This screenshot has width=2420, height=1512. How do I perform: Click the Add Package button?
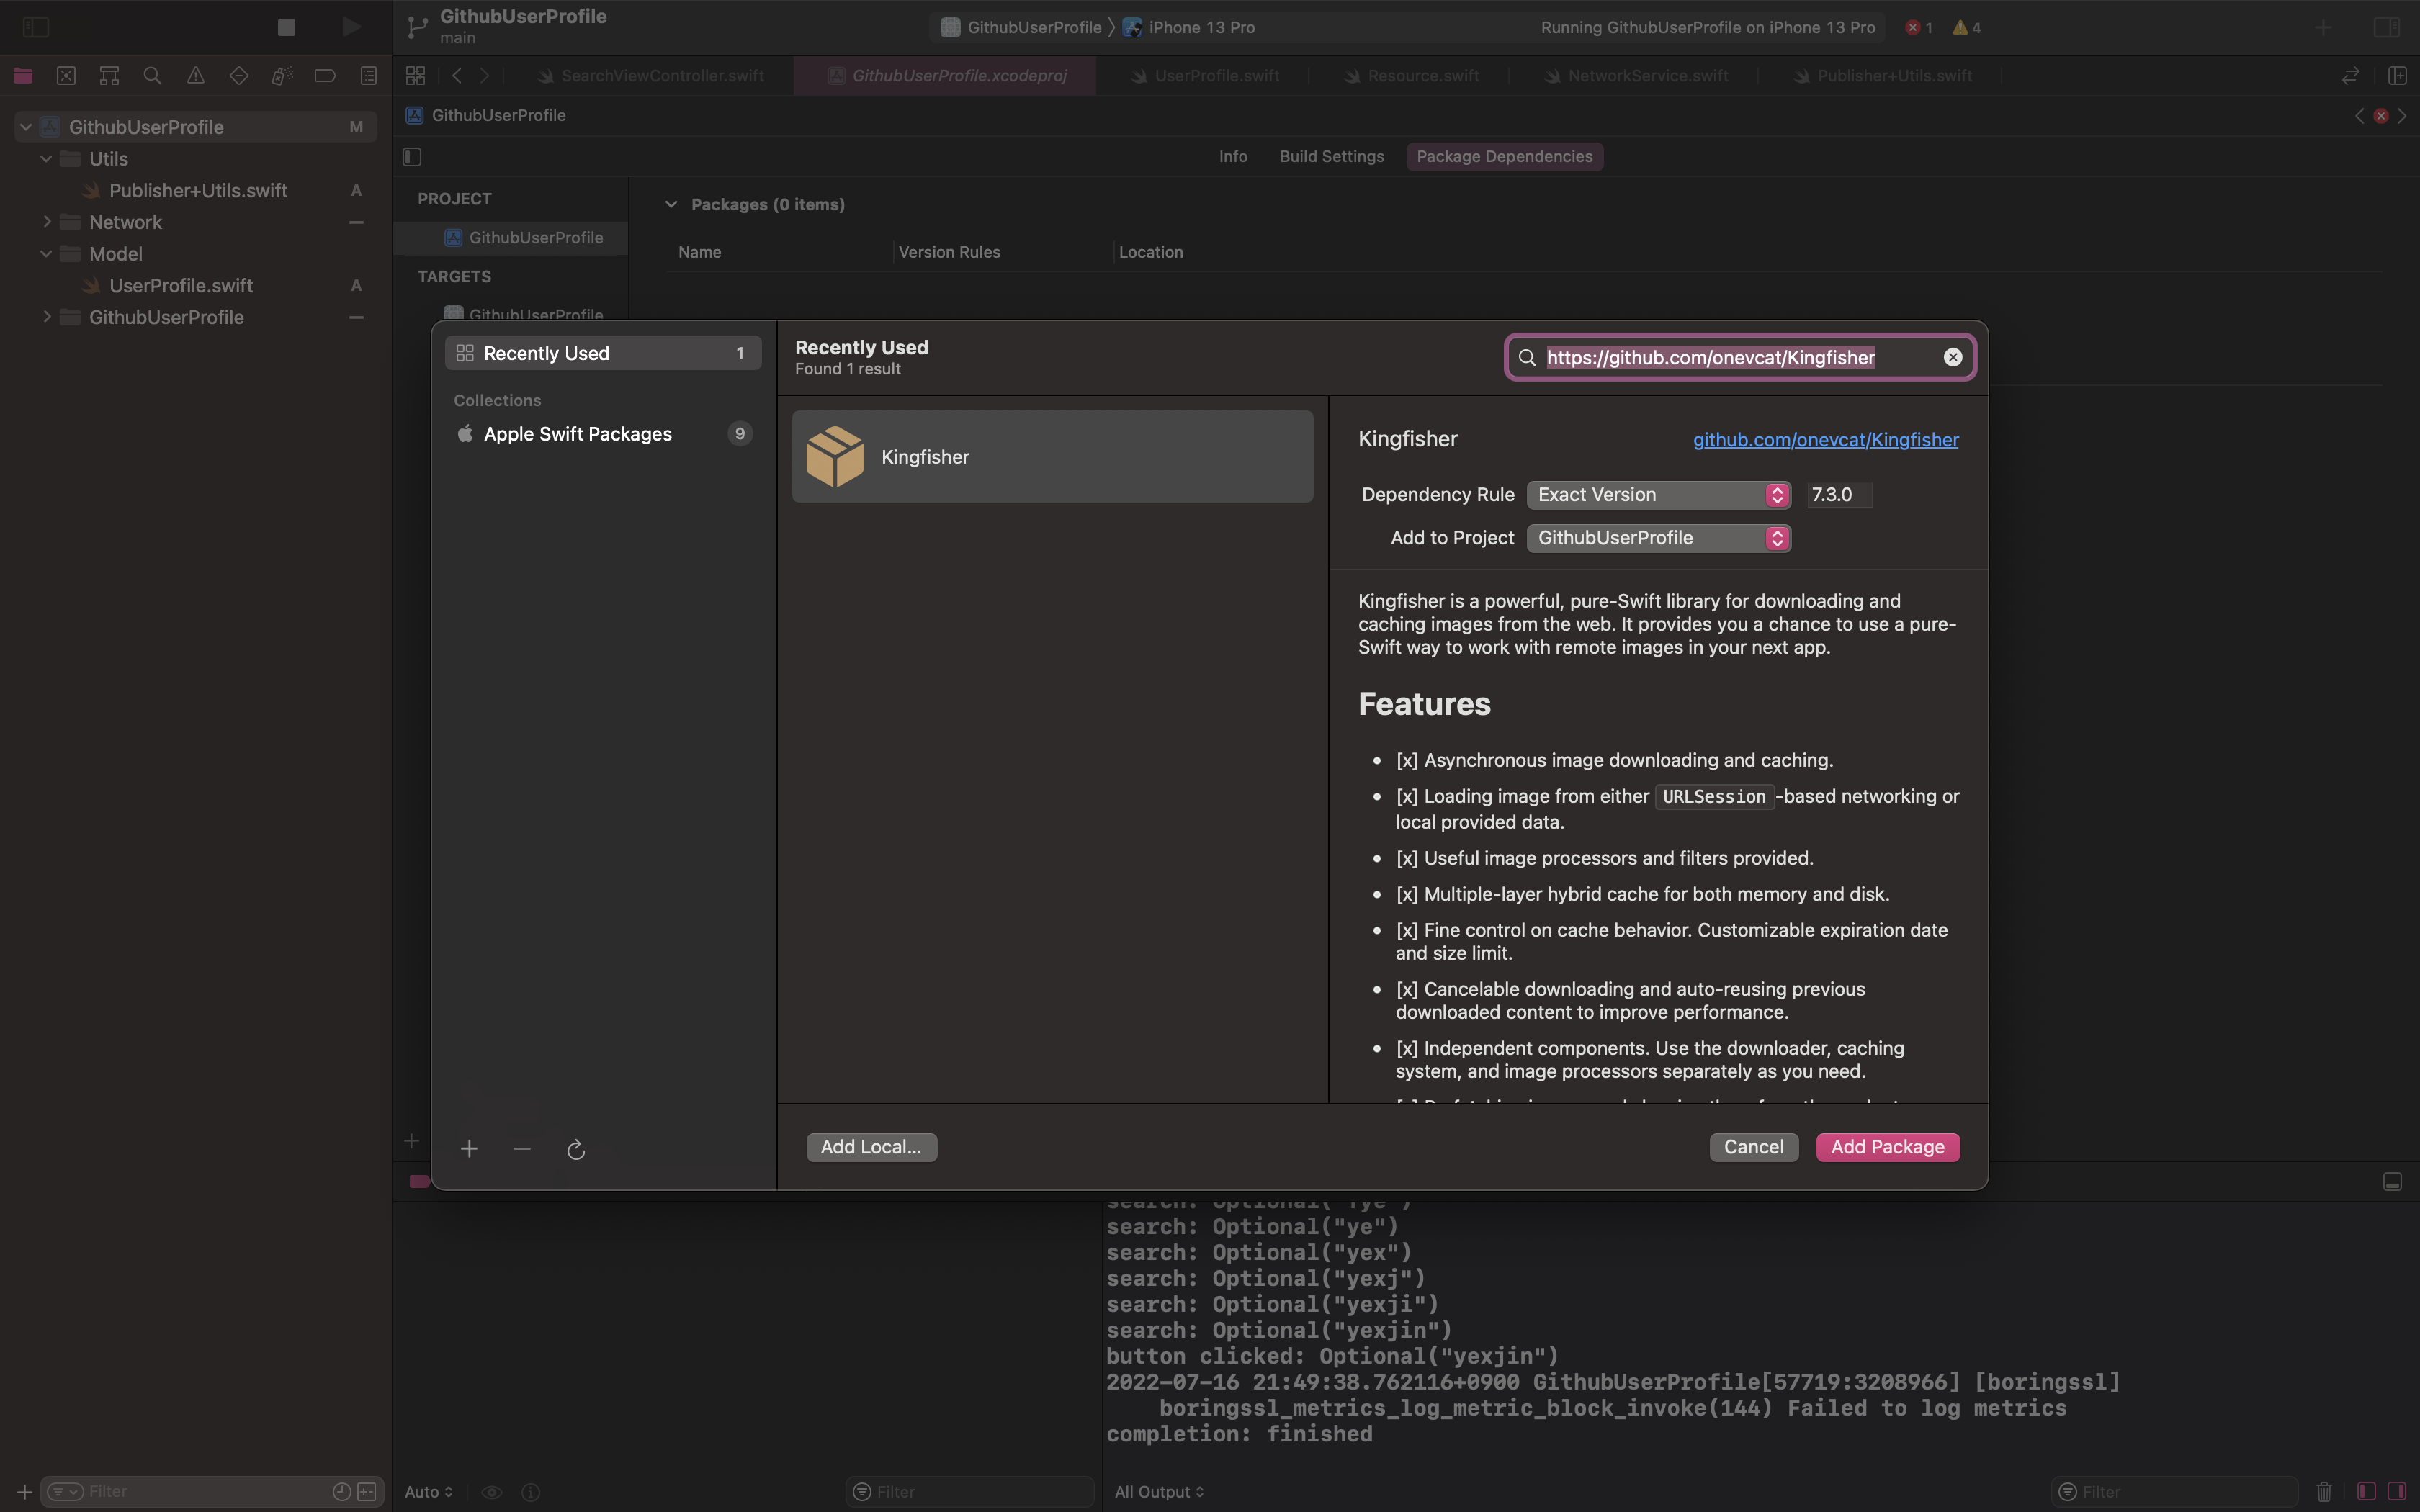(1887, 1147)
